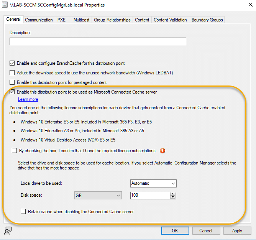256x240 pixels.
Task: Uncheck Enable and configure BranchCache checkbox
Action: (x=12, y=63)
